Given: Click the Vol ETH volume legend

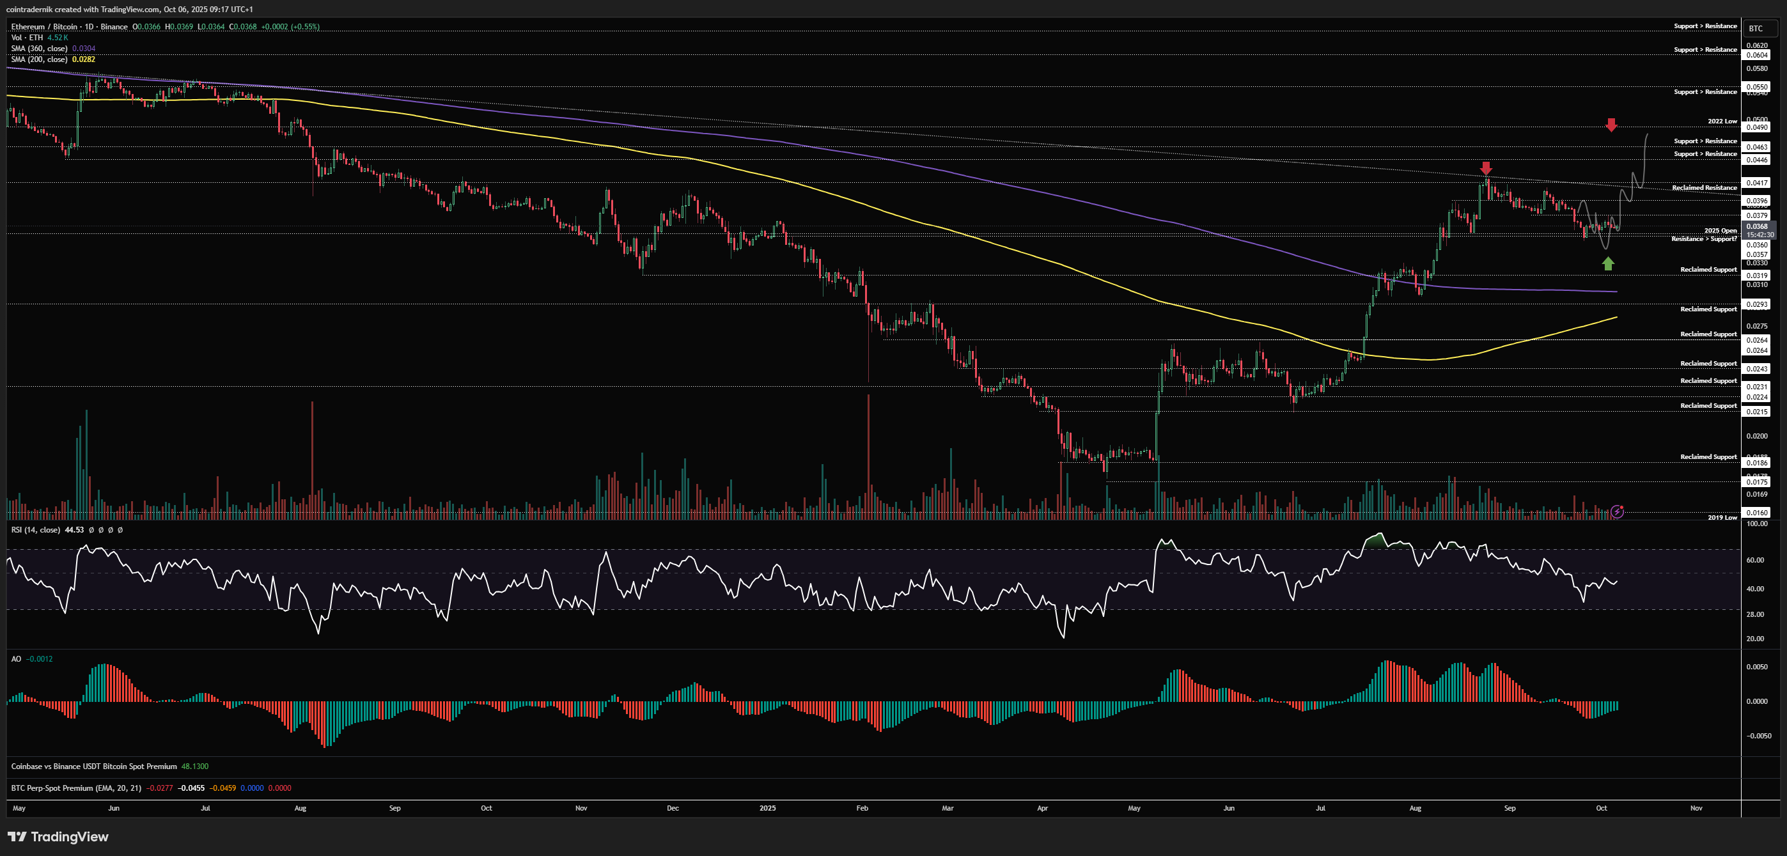Looking at the screenshot, I should pyautogui.click(x=27, y=38).
